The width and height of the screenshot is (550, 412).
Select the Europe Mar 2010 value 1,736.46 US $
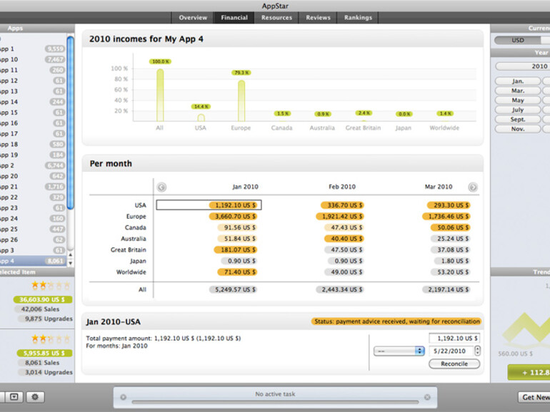(446, 216)
